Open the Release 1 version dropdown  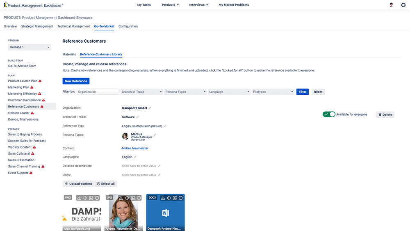[x=29, y=47]
